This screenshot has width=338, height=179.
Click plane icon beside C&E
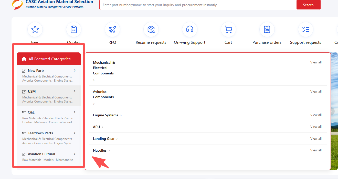tap(24, 113)
